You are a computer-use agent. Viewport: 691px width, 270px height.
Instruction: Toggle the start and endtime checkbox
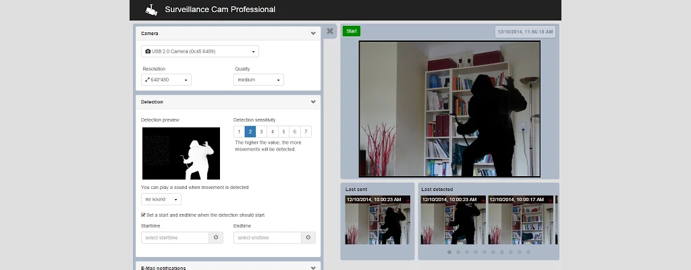coord(143,215)
